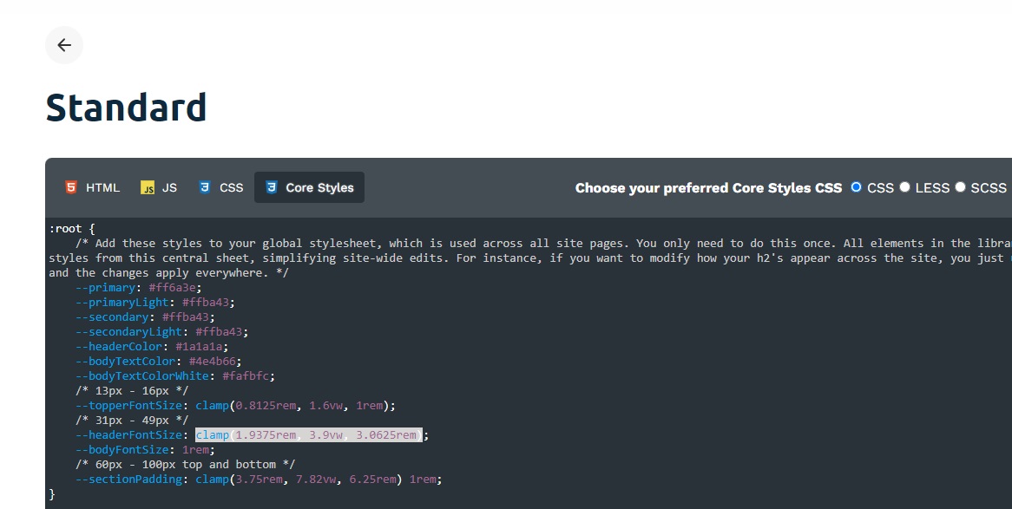Open the HTML tab
The image size is (1012, 509).
pos(92,187)
